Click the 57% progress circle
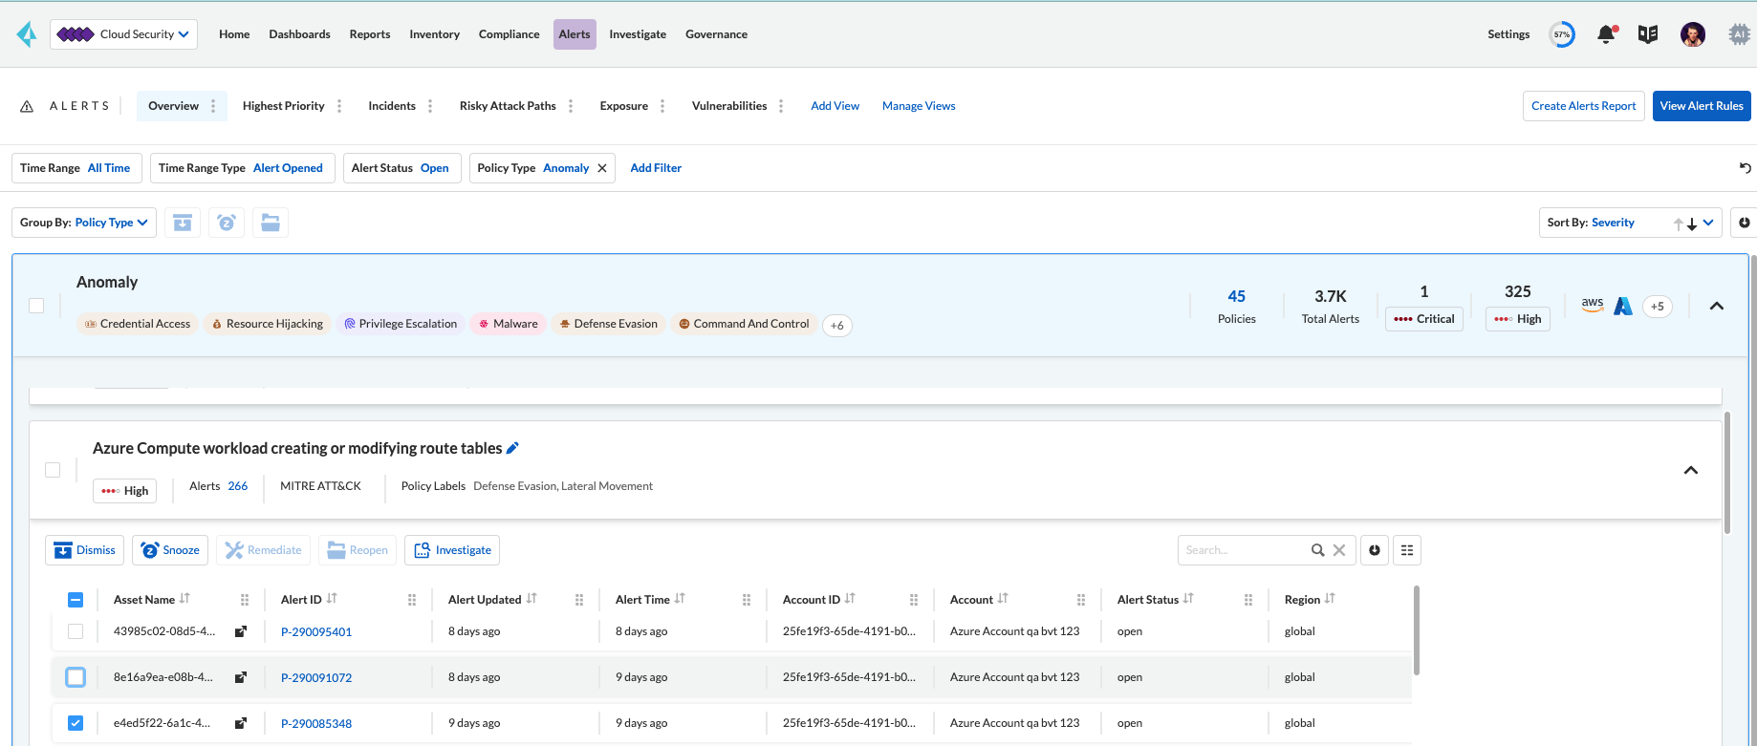Screen dimensions: 1757x746 coord(1562,34)
